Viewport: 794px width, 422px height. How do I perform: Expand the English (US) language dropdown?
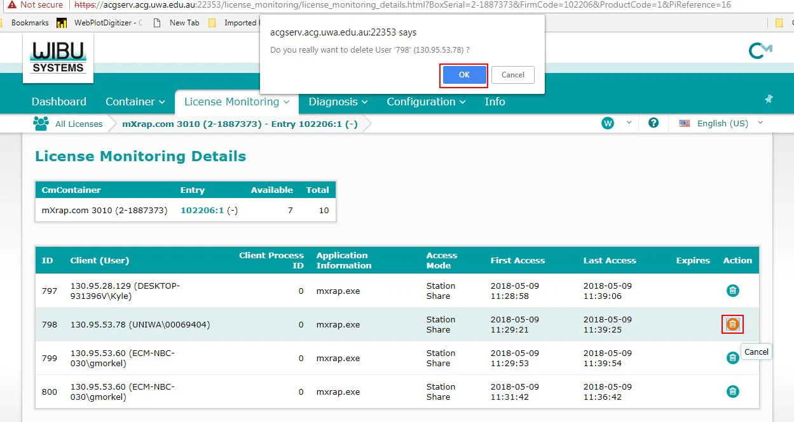[722, 124]
